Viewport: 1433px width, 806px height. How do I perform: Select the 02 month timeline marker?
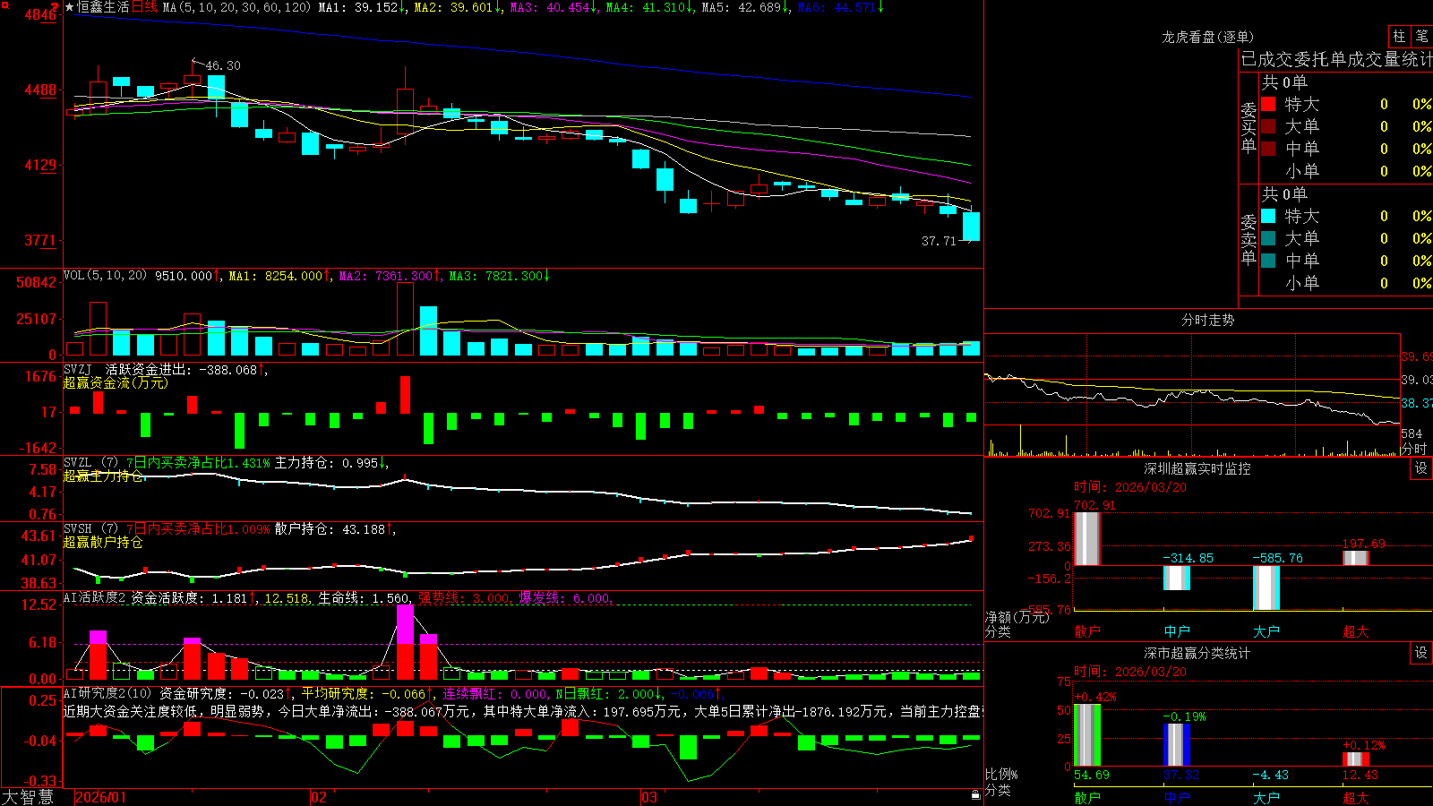pos(318,797)
